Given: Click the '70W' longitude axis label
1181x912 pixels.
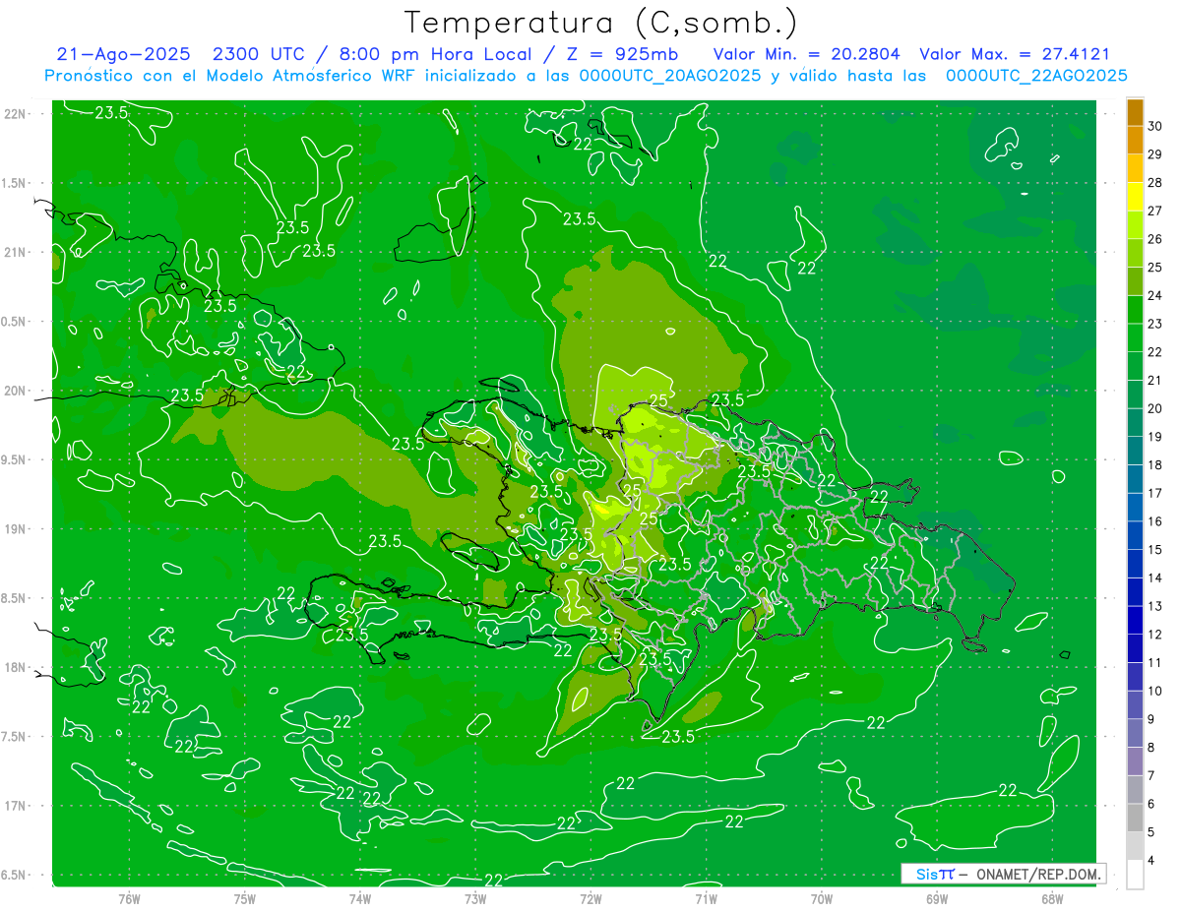Looking at the screenshot, I should pyautogui.click(x=822, y=899).
